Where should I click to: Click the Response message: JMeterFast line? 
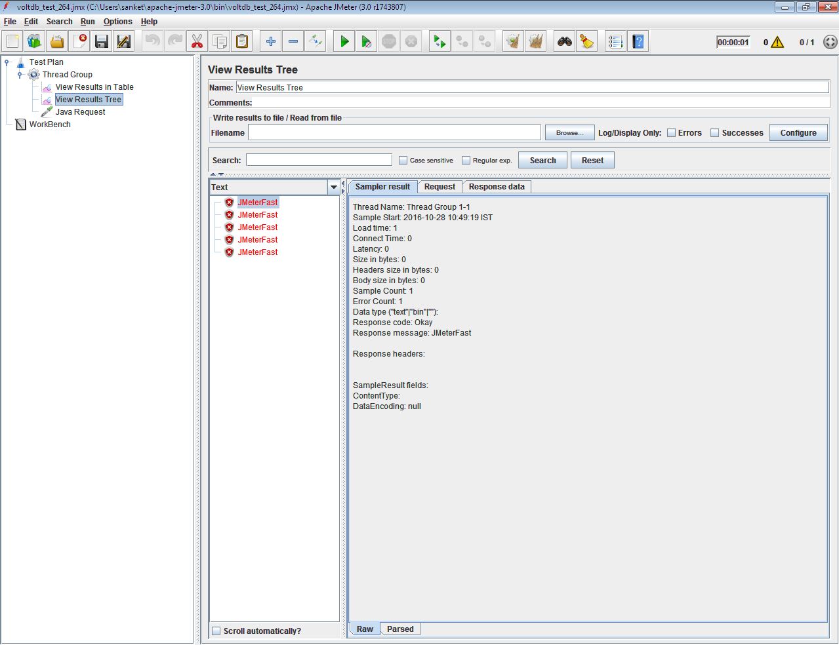[x=412, y=333]
